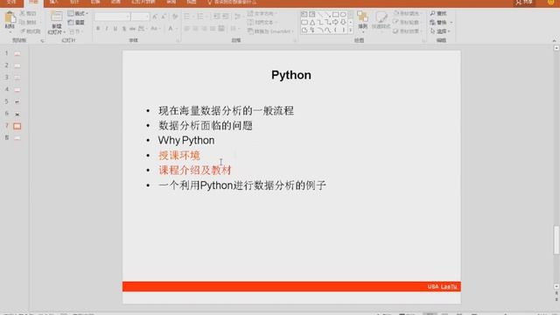This screenshot has width=560, height=315.
Task: Increase font size with larger A icon
Action: tap(155, 17)
